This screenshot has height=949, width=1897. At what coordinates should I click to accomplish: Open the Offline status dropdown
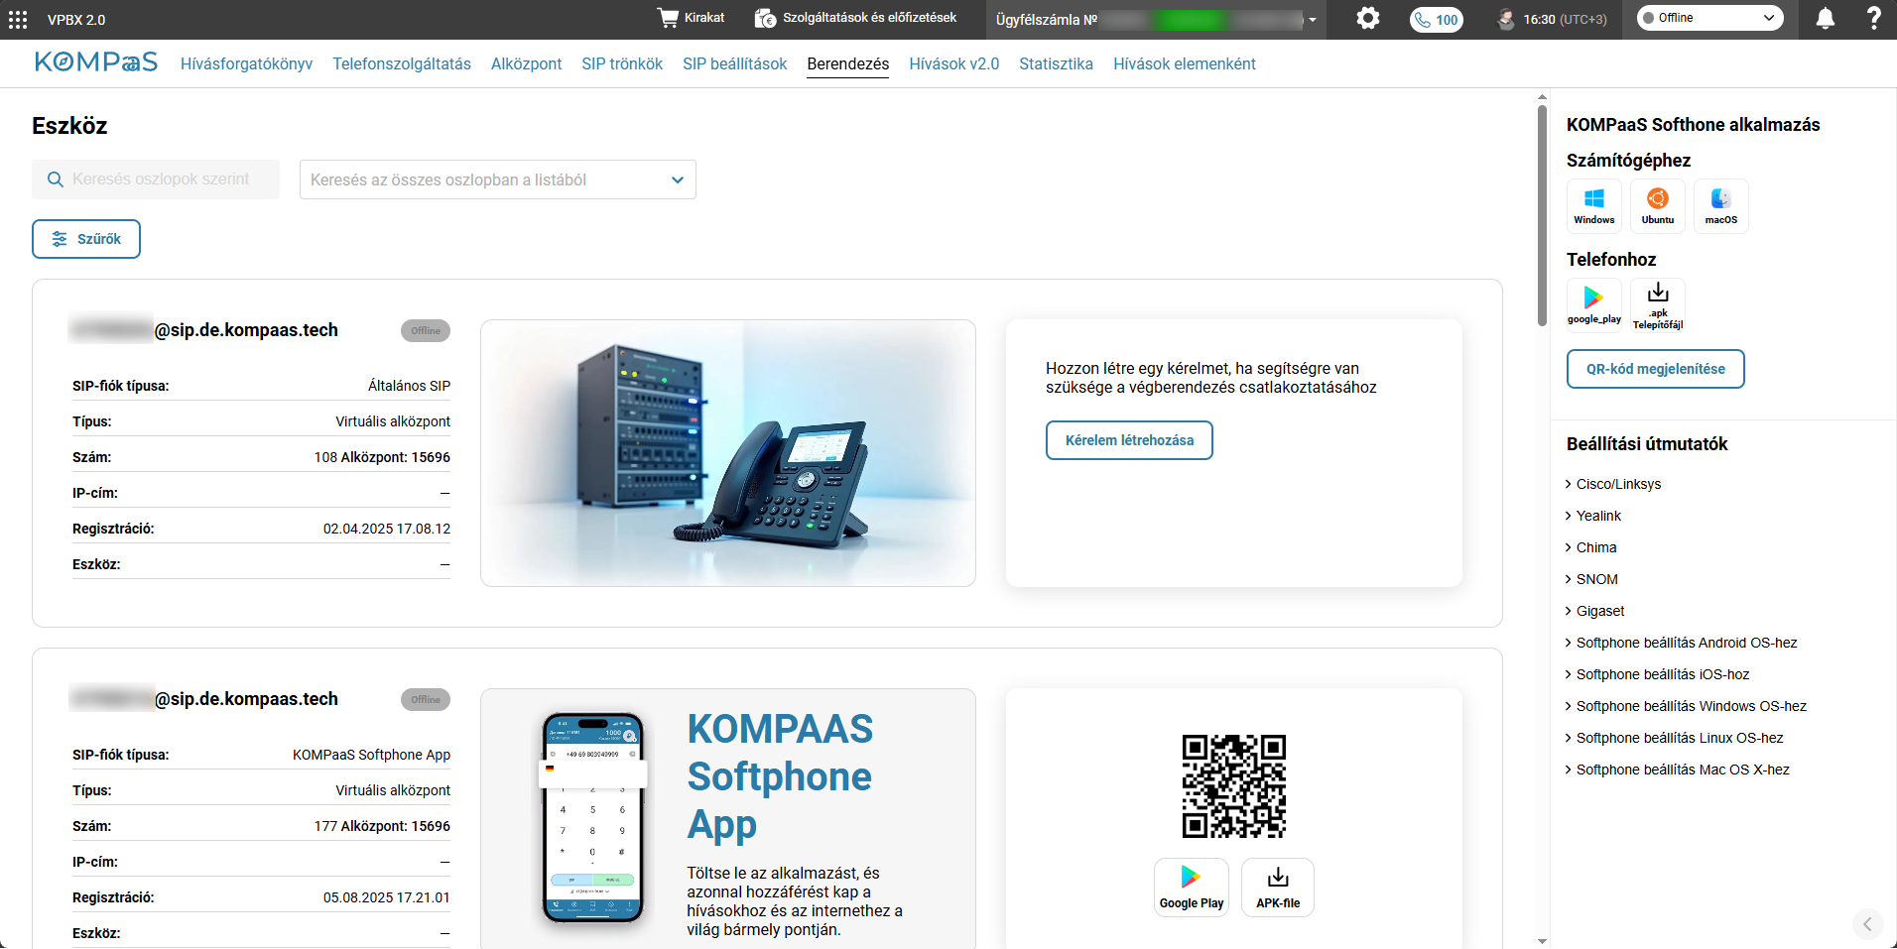click(x=1709, y=18)
